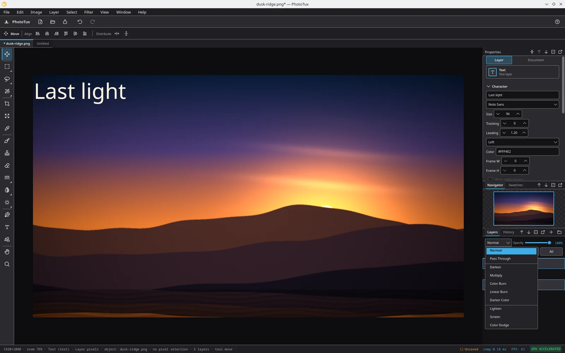This screenshot has height=353, width=565.
Task: Align horizontal centers icon
Action: pos(47,34)
